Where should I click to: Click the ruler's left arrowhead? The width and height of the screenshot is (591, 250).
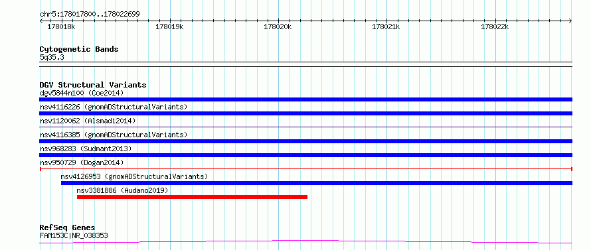41,21
